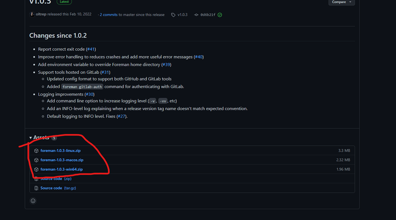
Task: Open the Compare dropdown button
Action: click(341, 2)
